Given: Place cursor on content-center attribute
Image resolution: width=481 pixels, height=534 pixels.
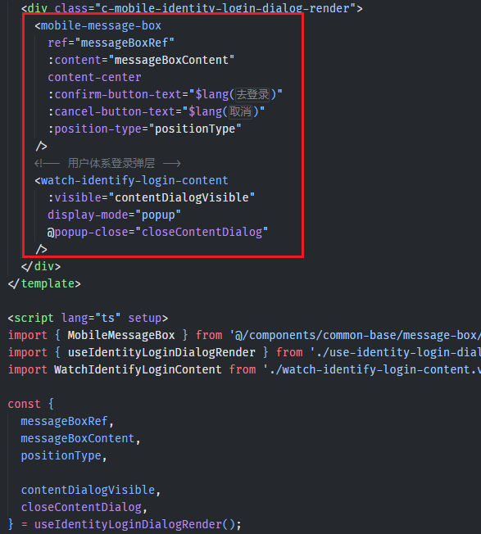Looking at the screenshot, I should click(x=94, y=77).
